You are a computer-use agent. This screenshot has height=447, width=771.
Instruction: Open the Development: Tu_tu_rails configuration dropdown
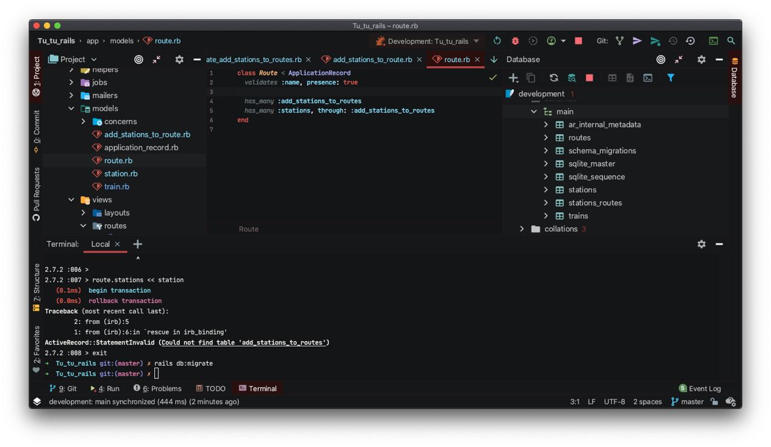pos(428,41)
